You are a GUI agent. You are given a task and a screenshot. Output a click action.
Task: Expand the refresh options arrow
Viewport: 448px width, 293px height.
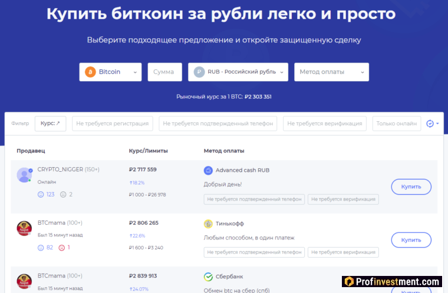coord(437,124)
